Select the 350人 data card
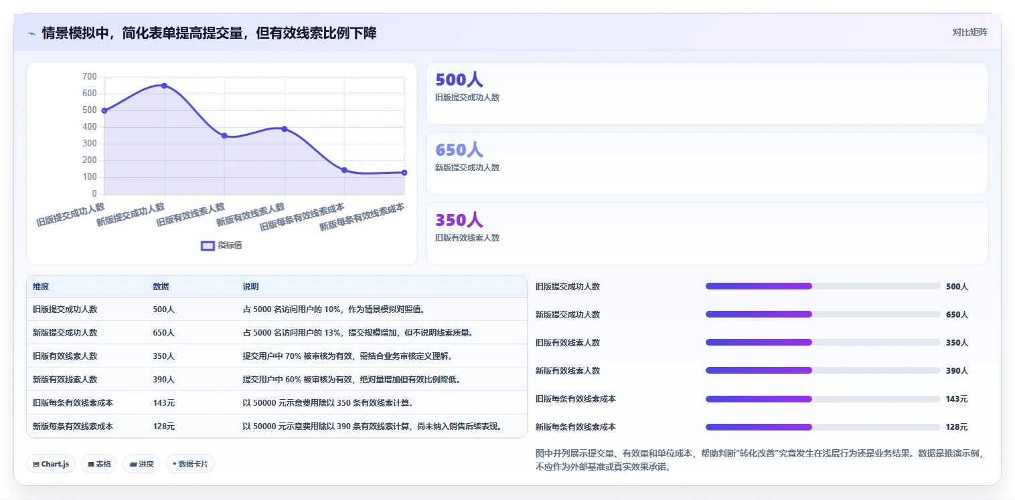The width and height of the screenshot is (1015, 500). click(707, 233)
